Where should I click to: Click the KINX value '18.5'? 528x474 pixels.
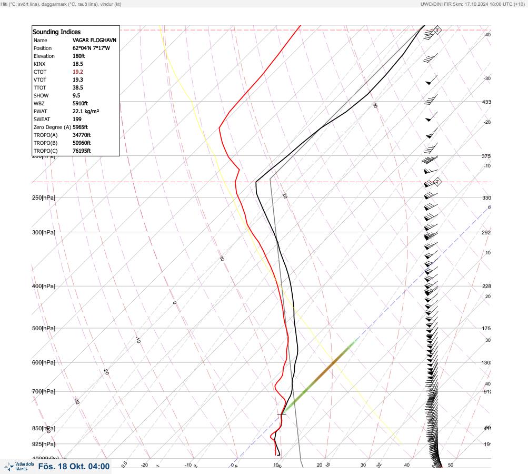coord(78,64)
